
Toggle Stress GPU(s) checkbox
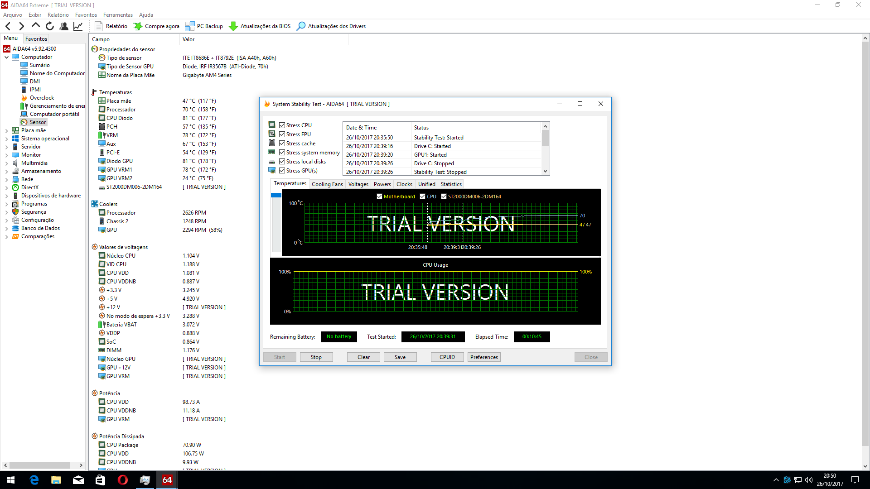pos(282,171)
